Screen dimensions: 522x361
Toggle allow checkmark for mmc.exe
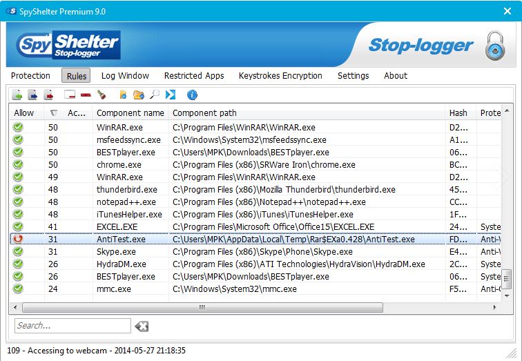[x=18, y=289]
